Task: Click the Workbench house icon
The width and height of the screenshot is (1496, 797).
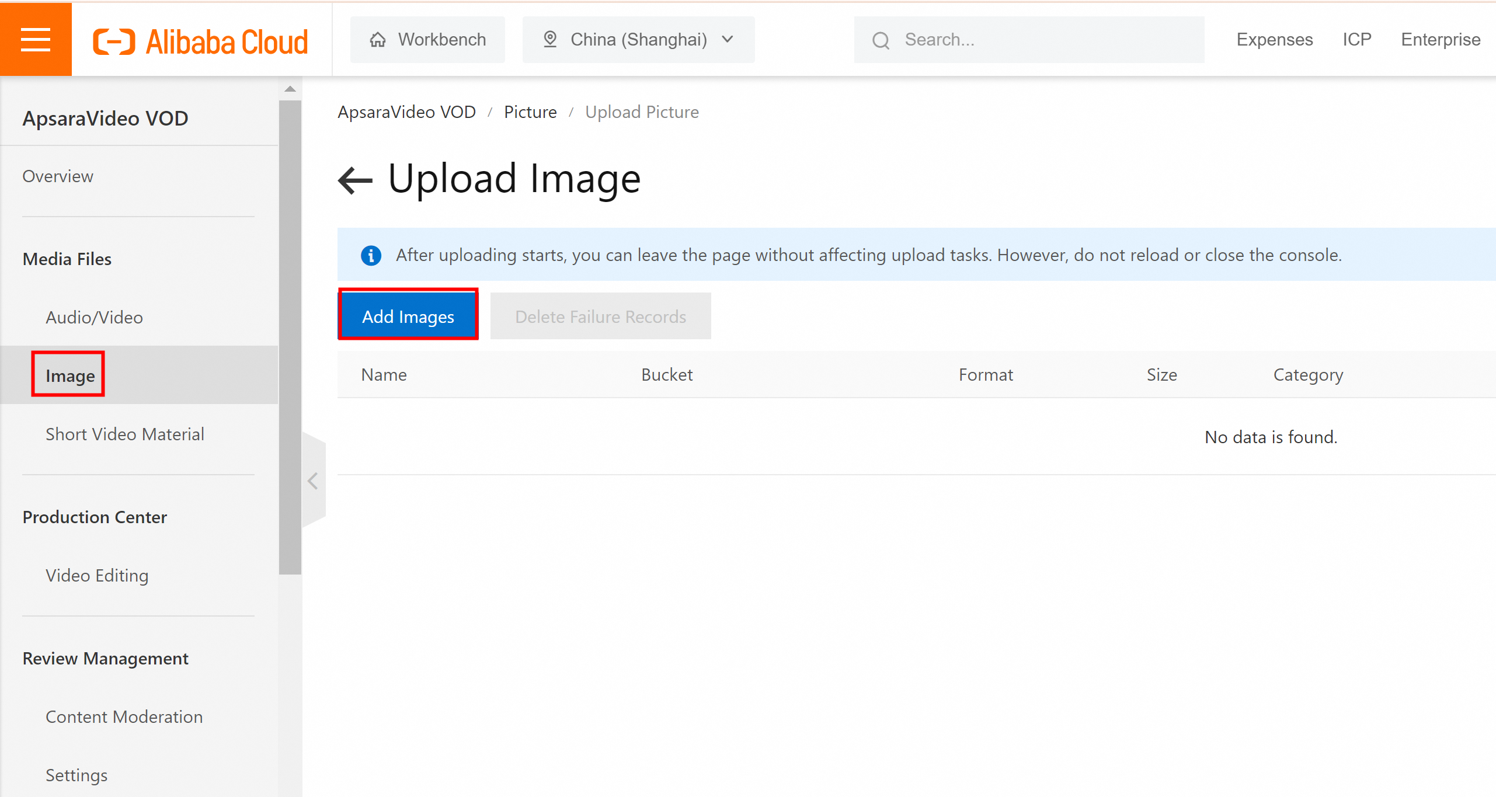Action: (378, 39)
